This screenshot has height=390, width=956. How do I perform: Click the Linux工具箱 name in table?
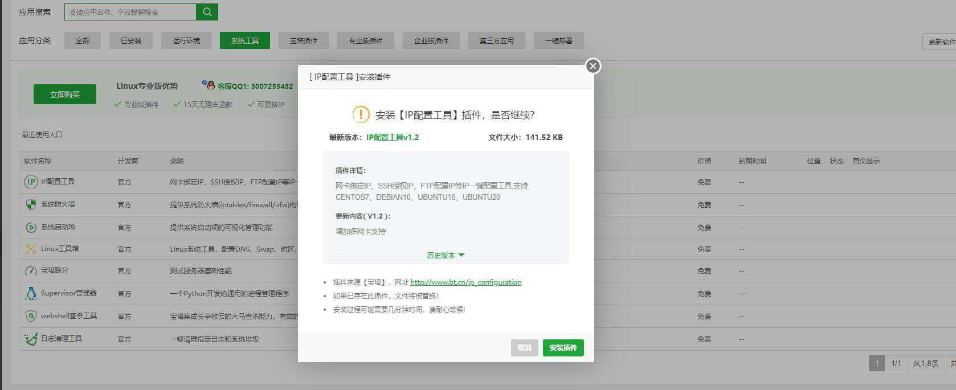click(x=60, y=249)
